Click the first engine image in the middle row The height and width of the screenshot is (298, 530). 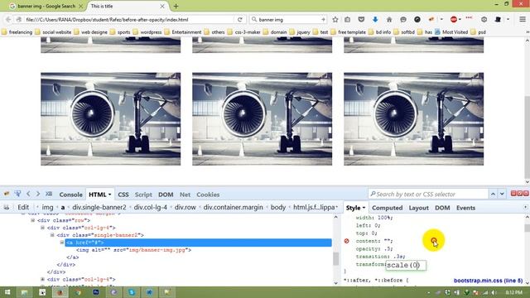110,119
